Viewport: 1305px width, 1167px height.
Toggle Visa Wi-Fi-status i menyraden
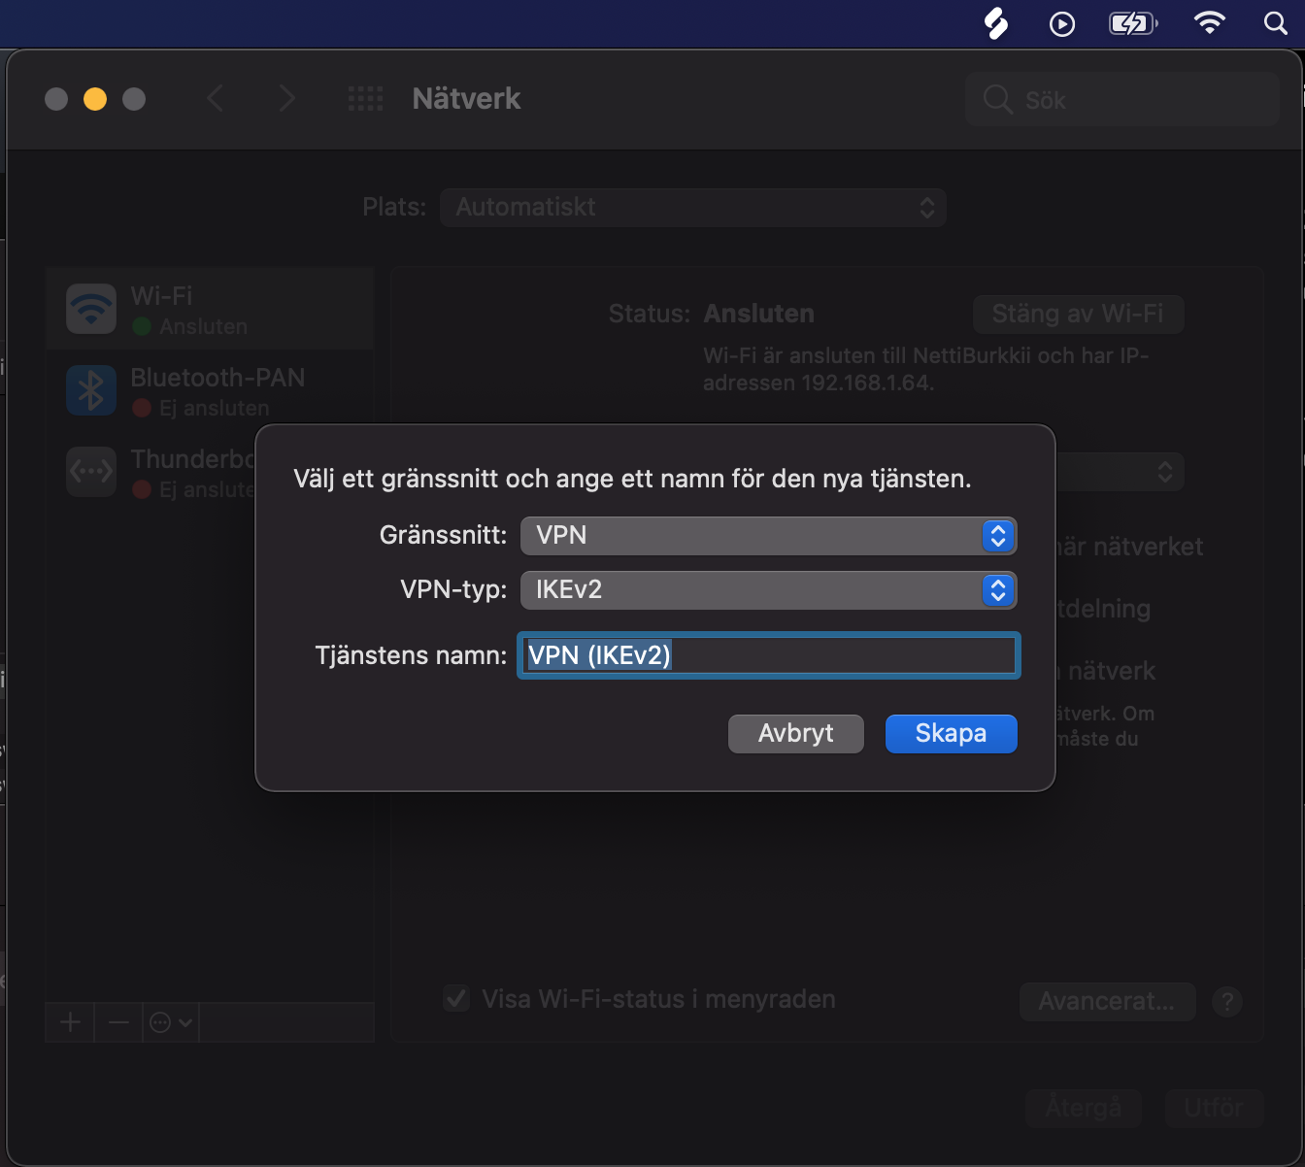click(x=455, y=998)
